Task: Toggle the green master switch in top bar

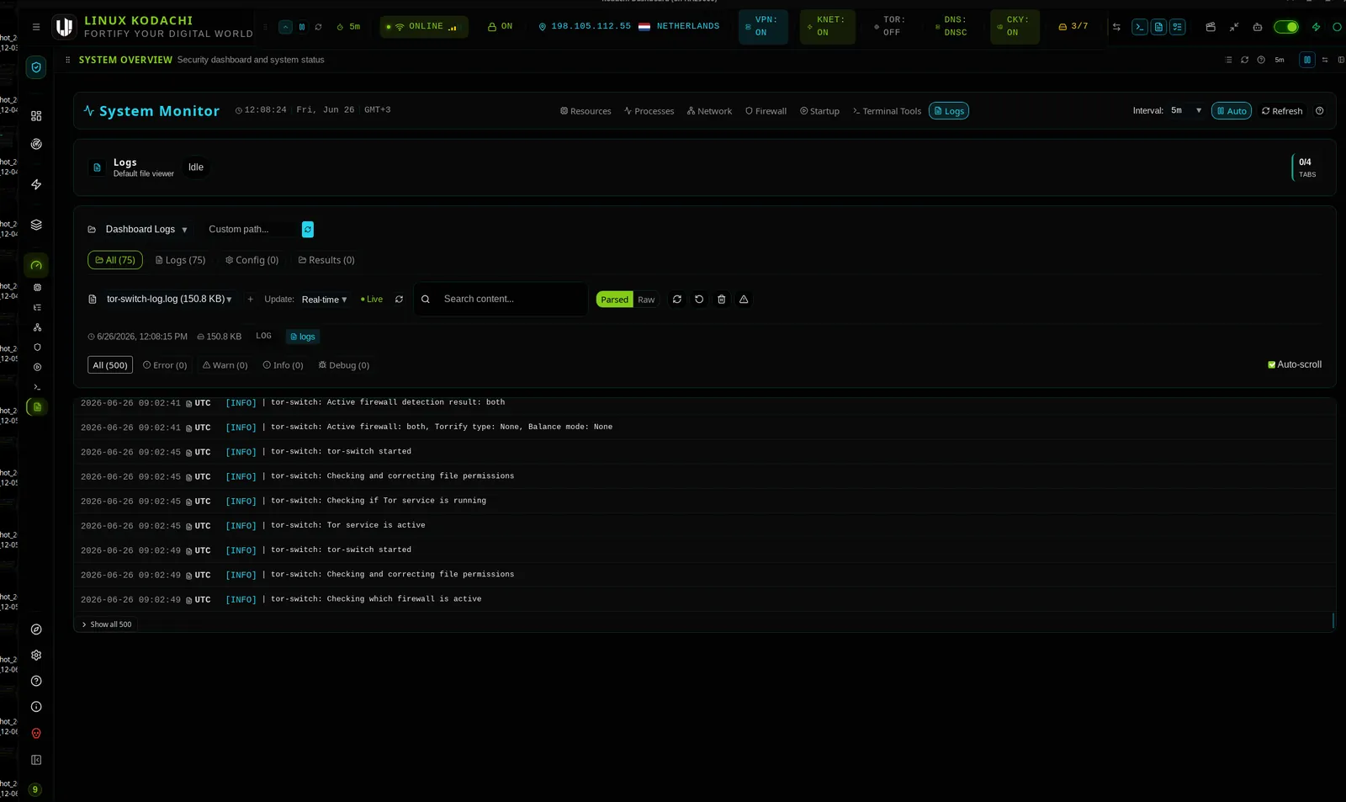Action: 1285,27
